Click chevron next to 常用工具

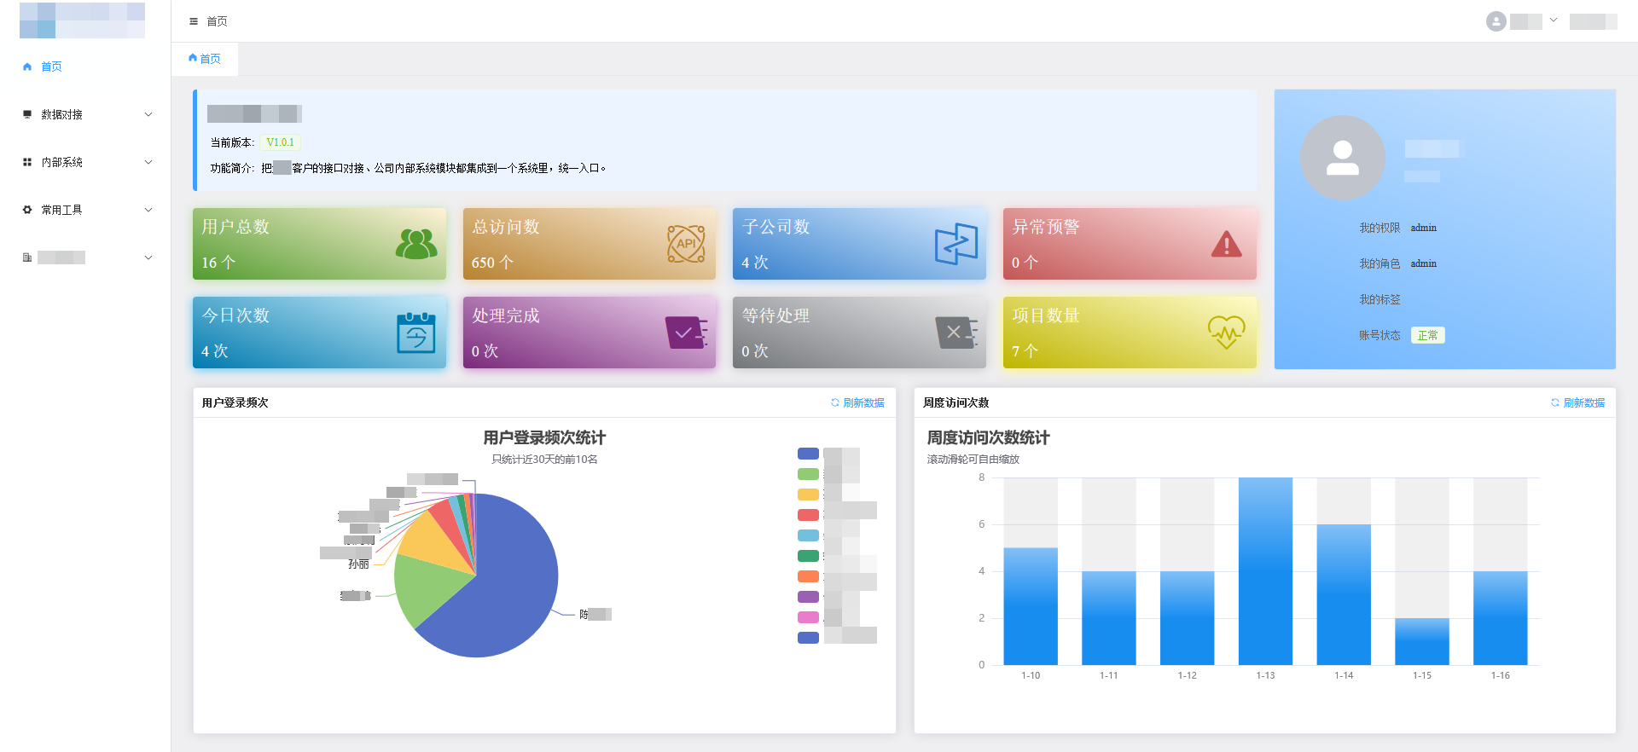pyautogui.click(x=148, y=210)
